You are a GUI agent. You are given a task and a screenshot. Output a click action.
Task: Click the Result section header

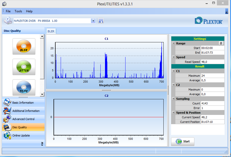click(x=198, y=66)
